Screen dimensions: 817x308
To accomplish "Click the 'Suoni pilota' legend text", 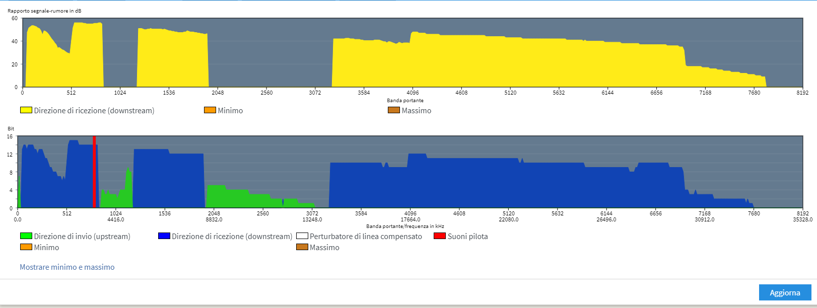I will click(x=467, y=236).
